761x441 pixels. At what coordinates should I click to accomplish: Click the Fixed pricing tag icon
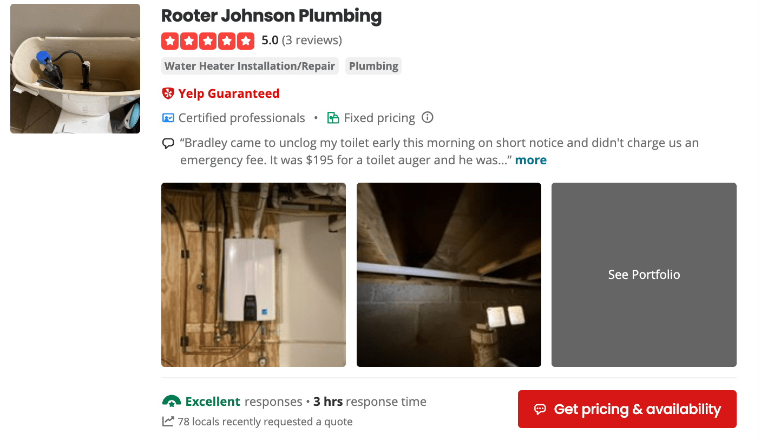[x=333, y=118]
